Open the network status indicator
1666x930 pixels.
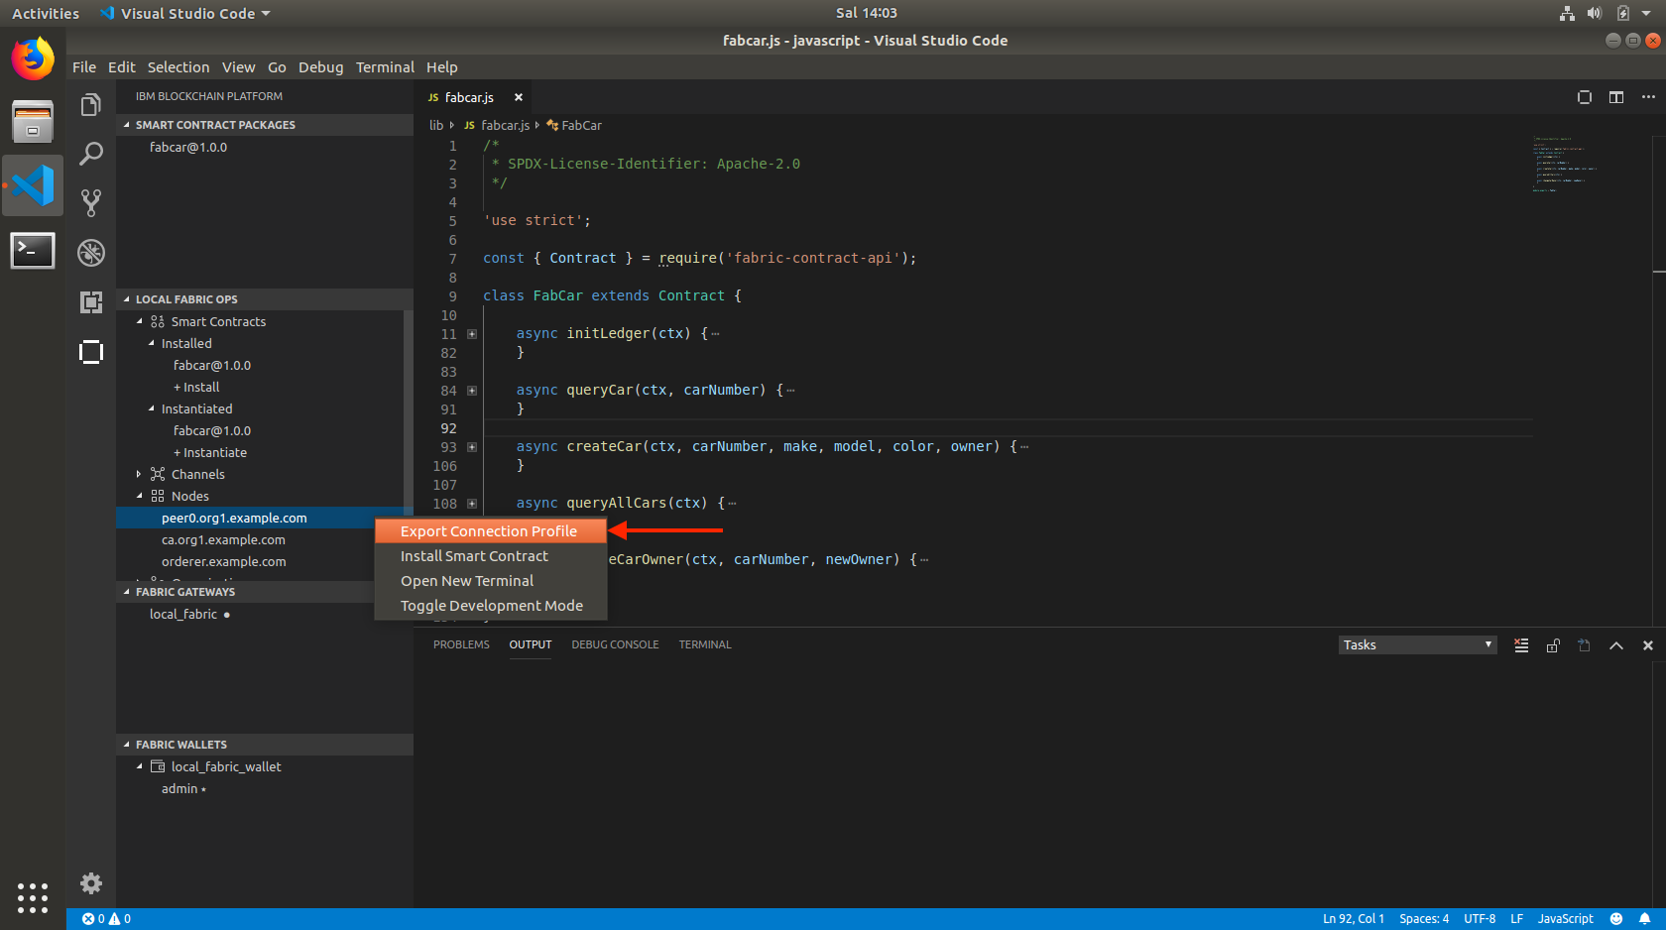click(x=1567, y=13)
